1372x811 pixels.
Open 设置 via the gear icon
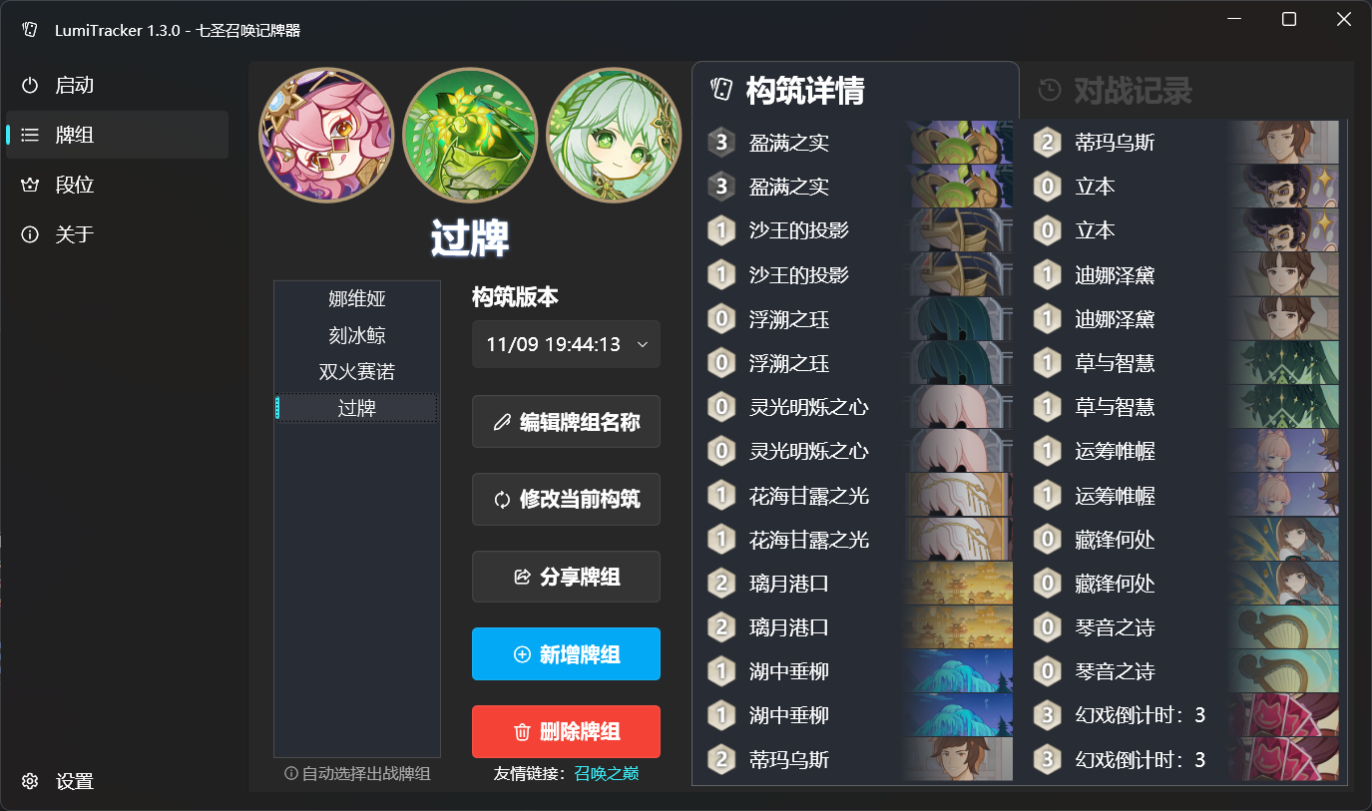30,781
